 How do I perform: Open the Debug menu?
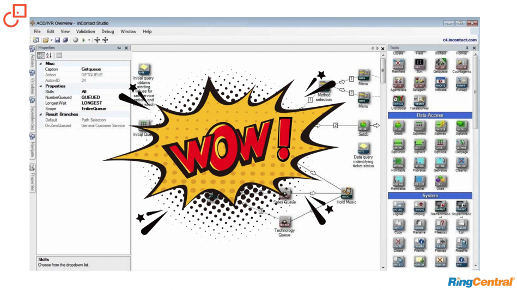[107, 31]
